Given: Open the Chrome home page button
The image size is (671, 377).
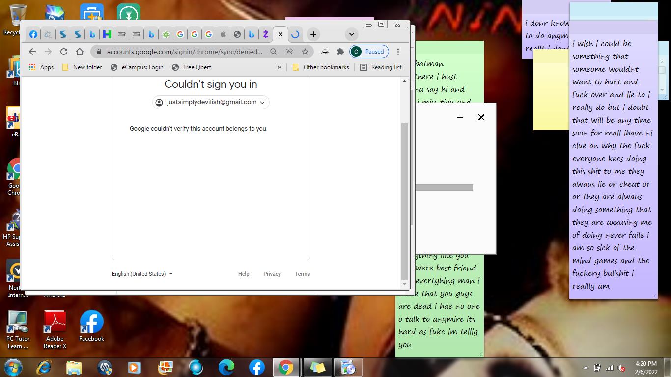Looking at the screenshot, I should [80, 52].
